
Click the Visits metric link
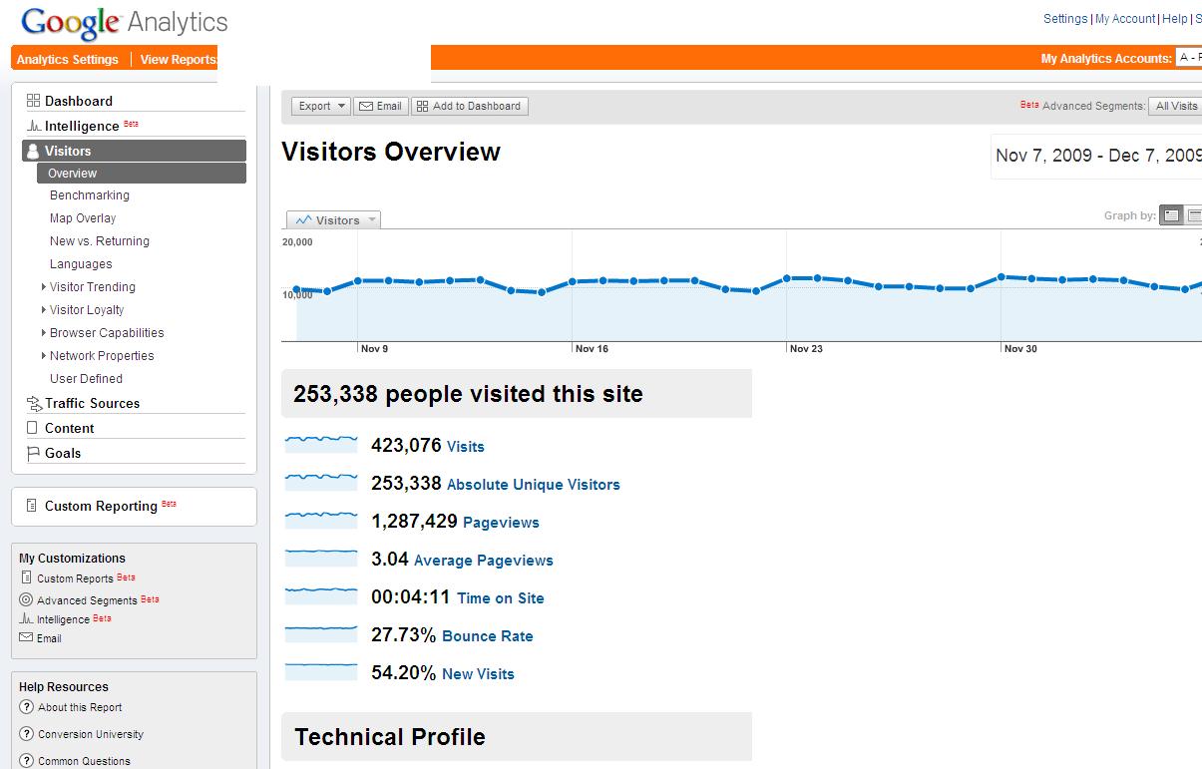(x=466, y=447)
